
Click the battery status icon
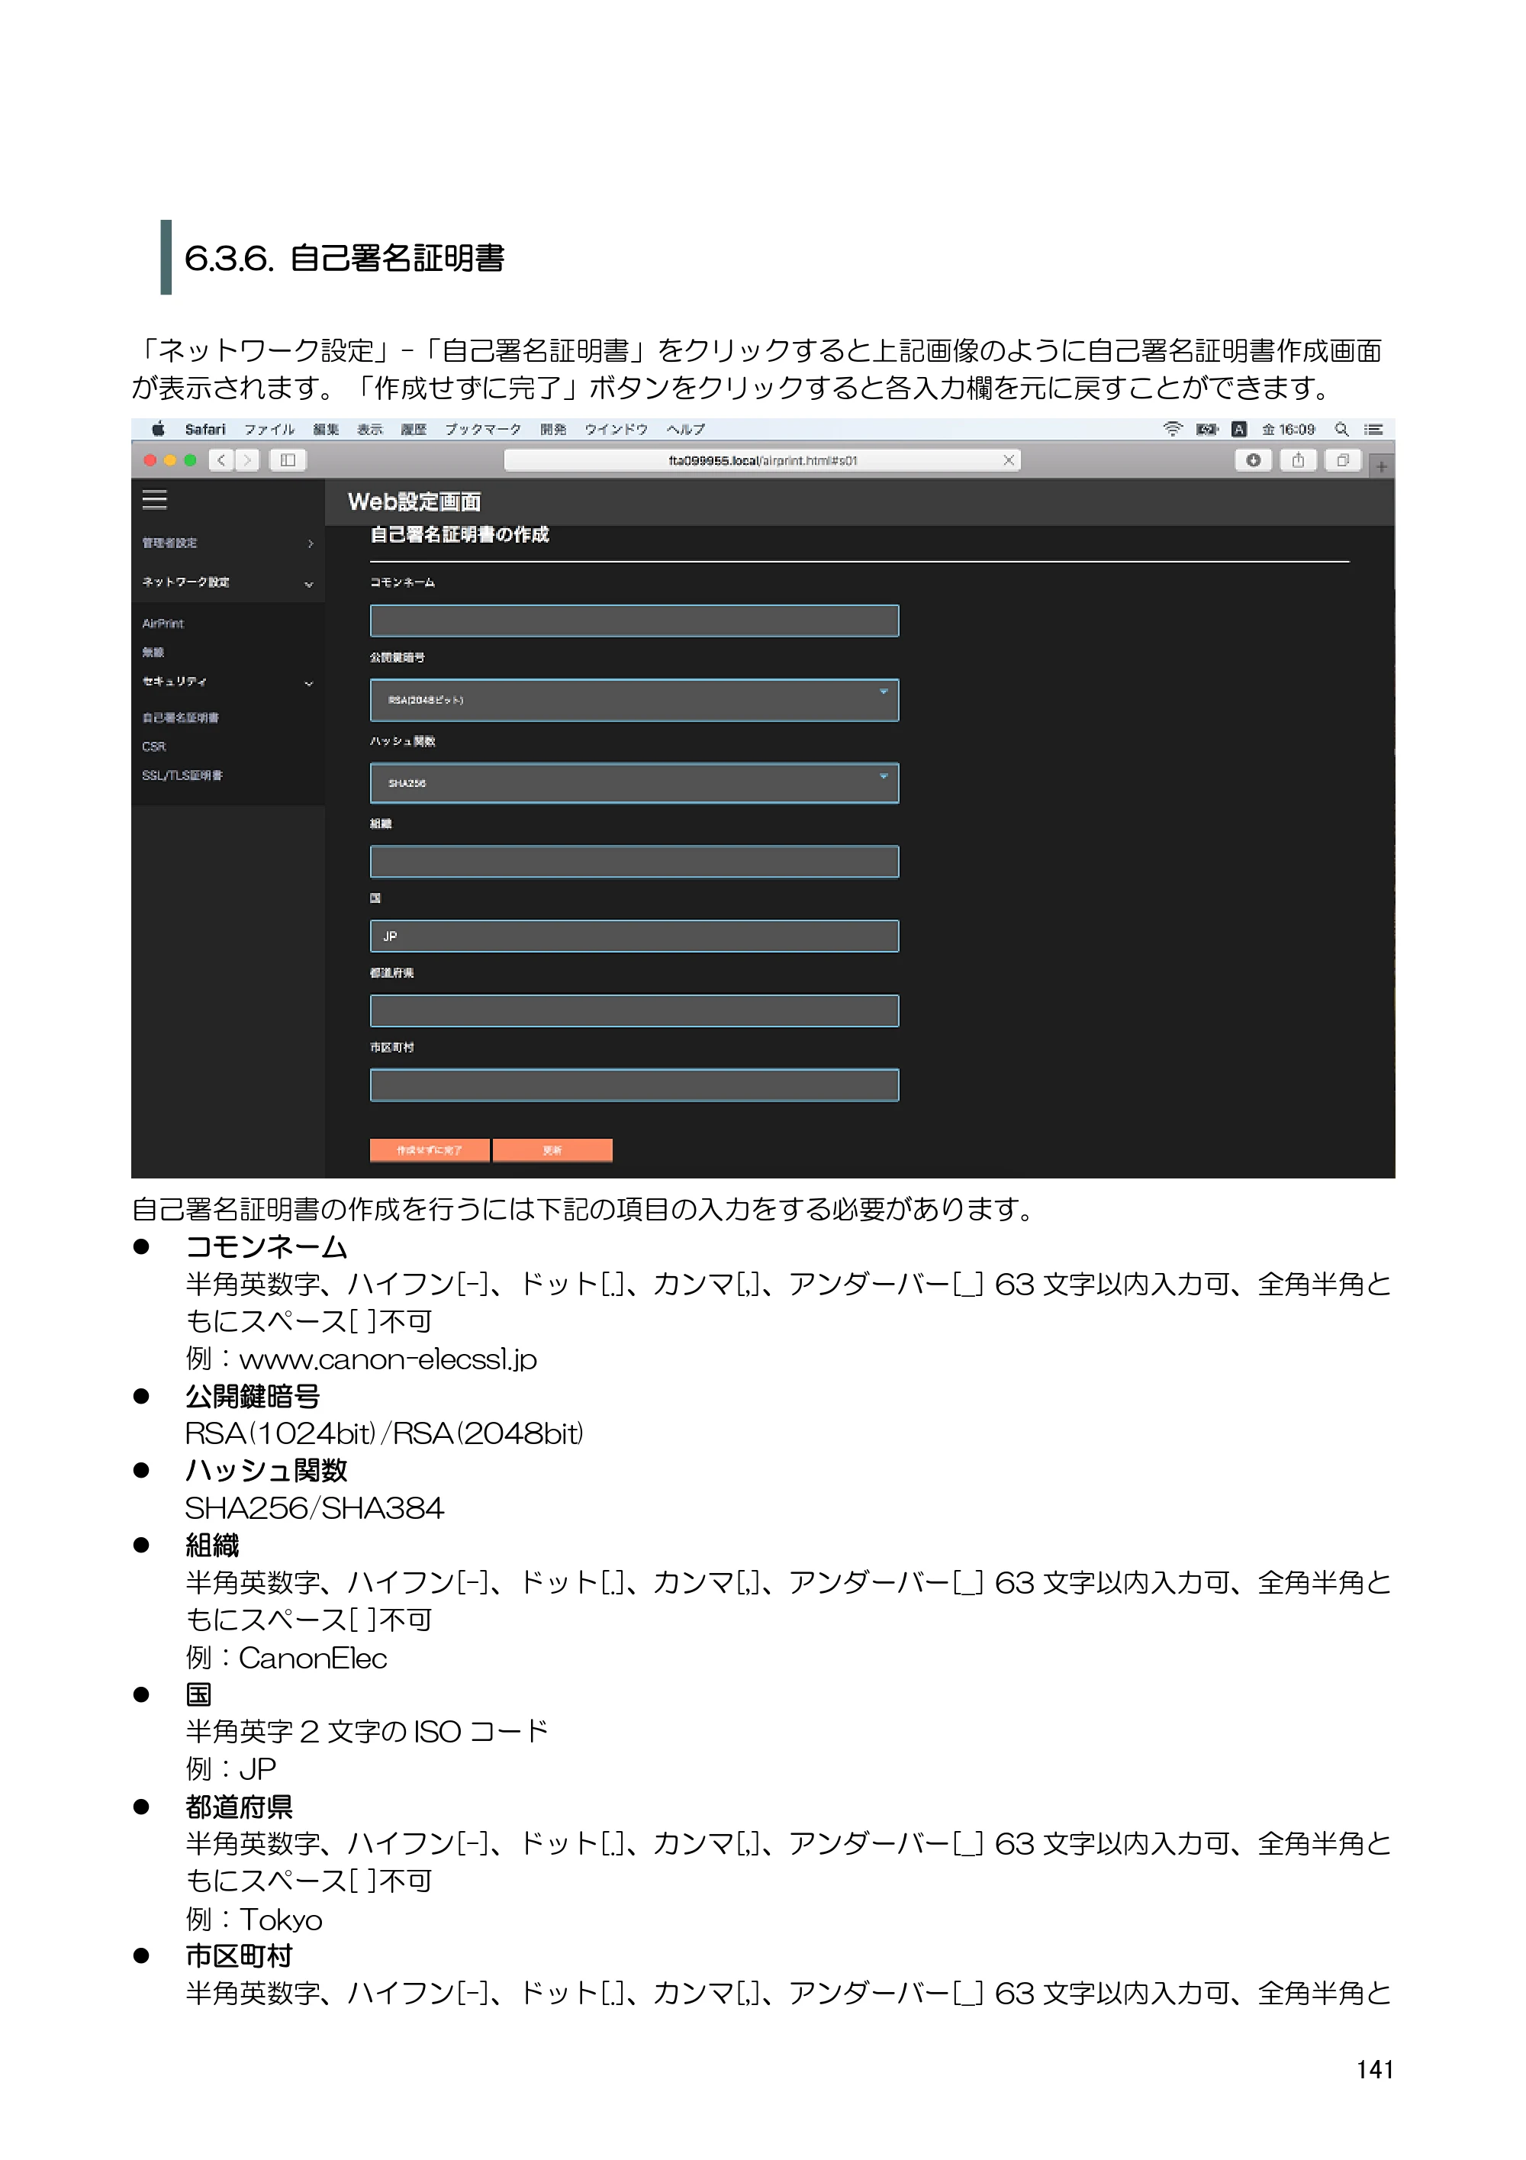point(1206,429)
